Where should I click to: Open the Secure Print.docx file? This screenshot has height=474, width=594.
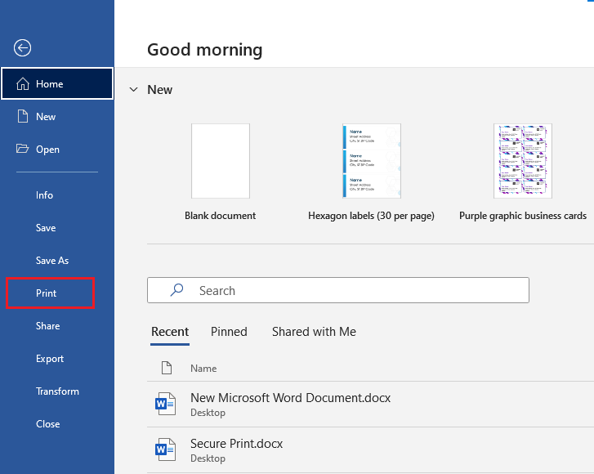[x=370, y=450]
